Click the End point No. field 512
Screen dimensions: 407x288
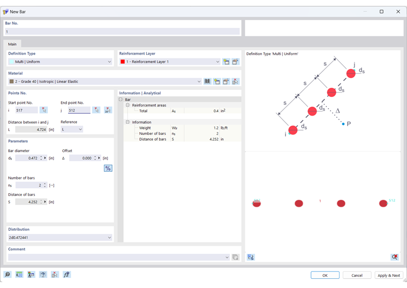coord(79,110)
